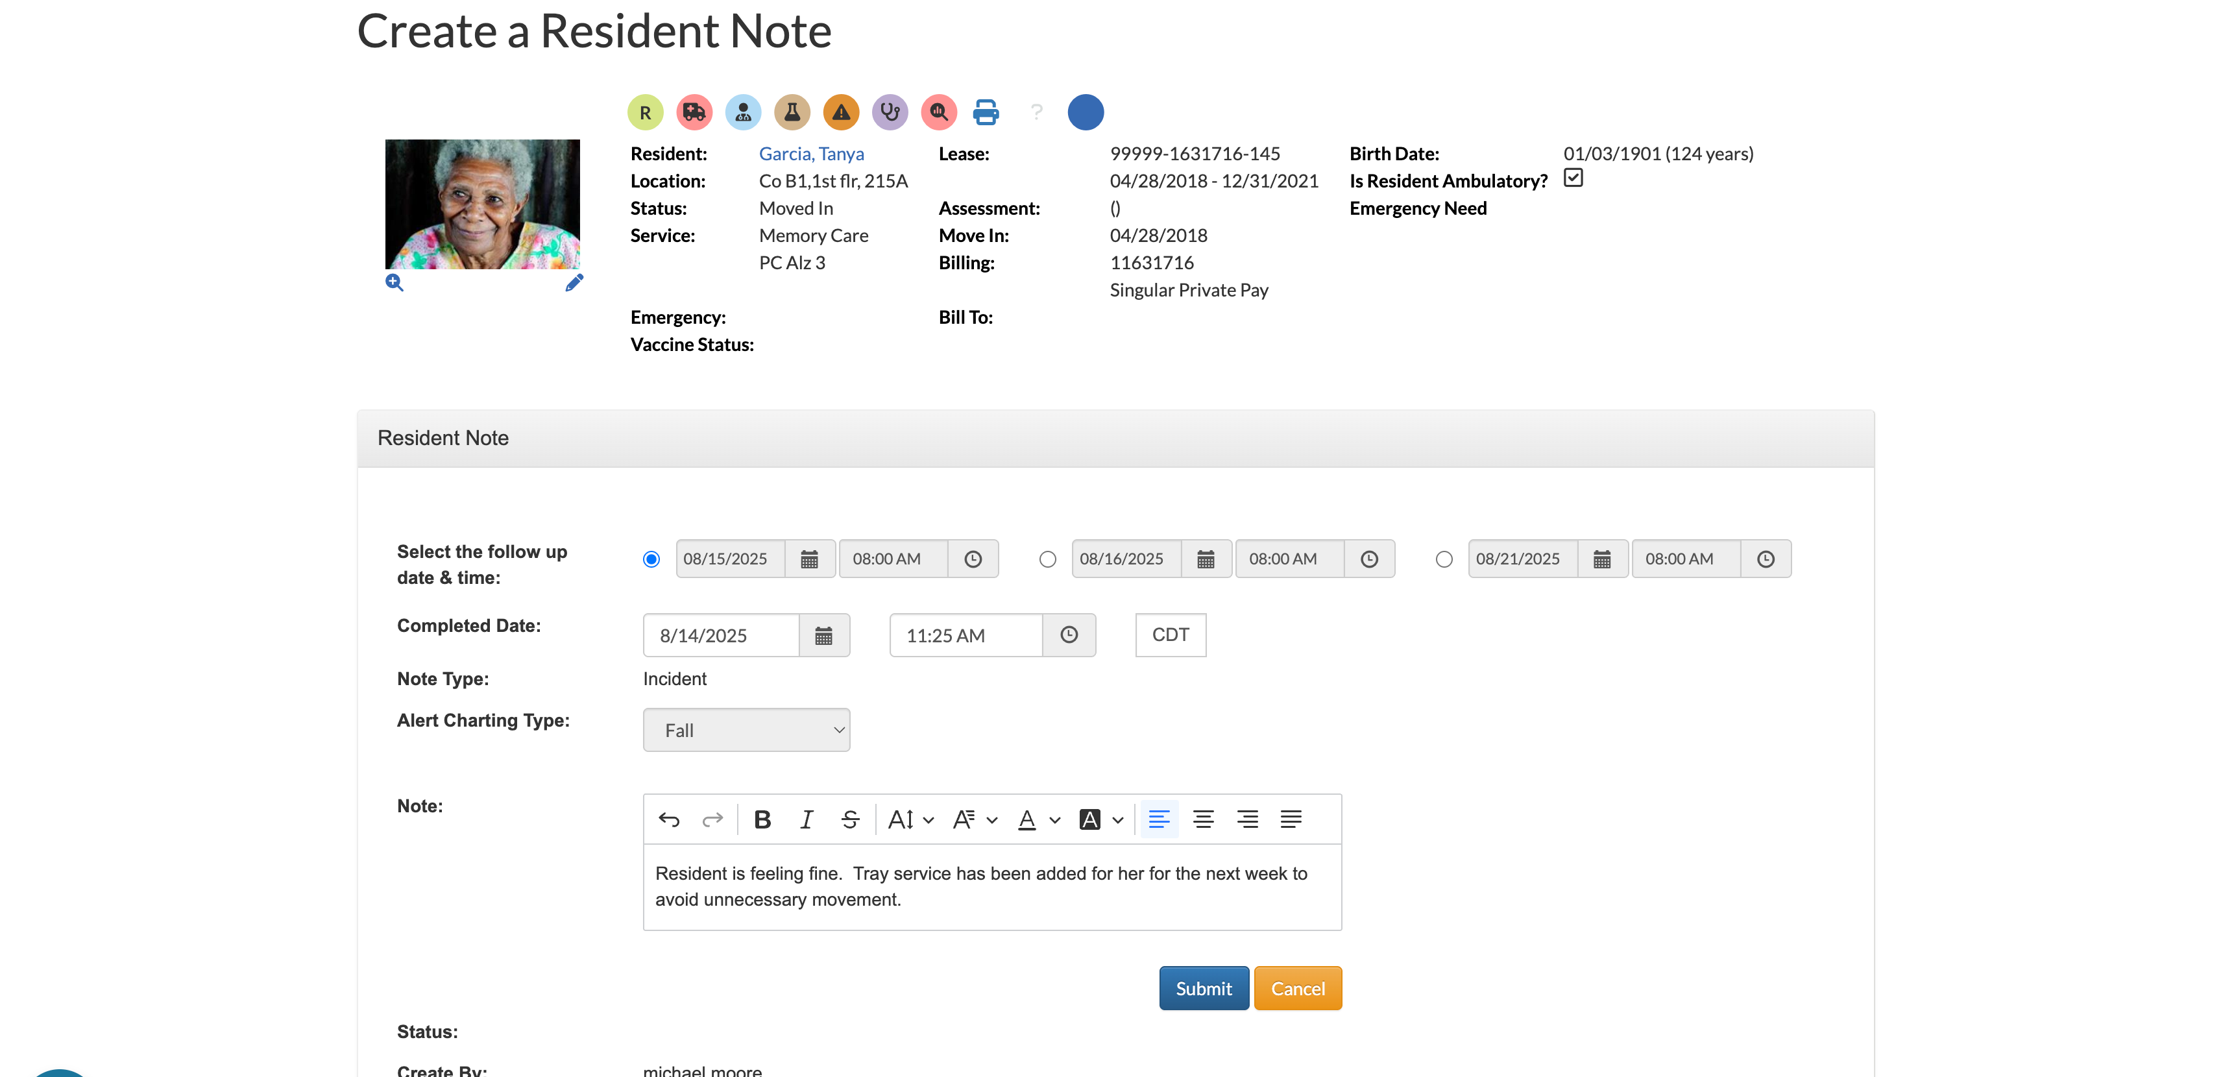This screenshot has height=1077, width=2223.
Task: Open calendar picker for Completed Date
Action: point(823,636)
